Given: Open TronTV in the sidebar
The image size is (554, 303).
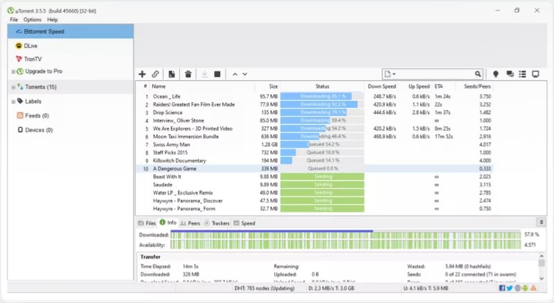Looking at the screenshot, I should [33, 59].
